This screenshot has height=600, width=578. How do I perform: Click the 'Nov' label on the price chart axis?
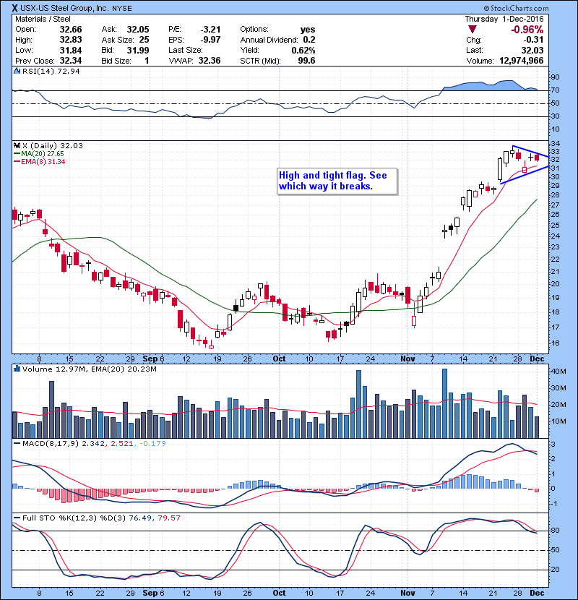click(x=407, y=359)
